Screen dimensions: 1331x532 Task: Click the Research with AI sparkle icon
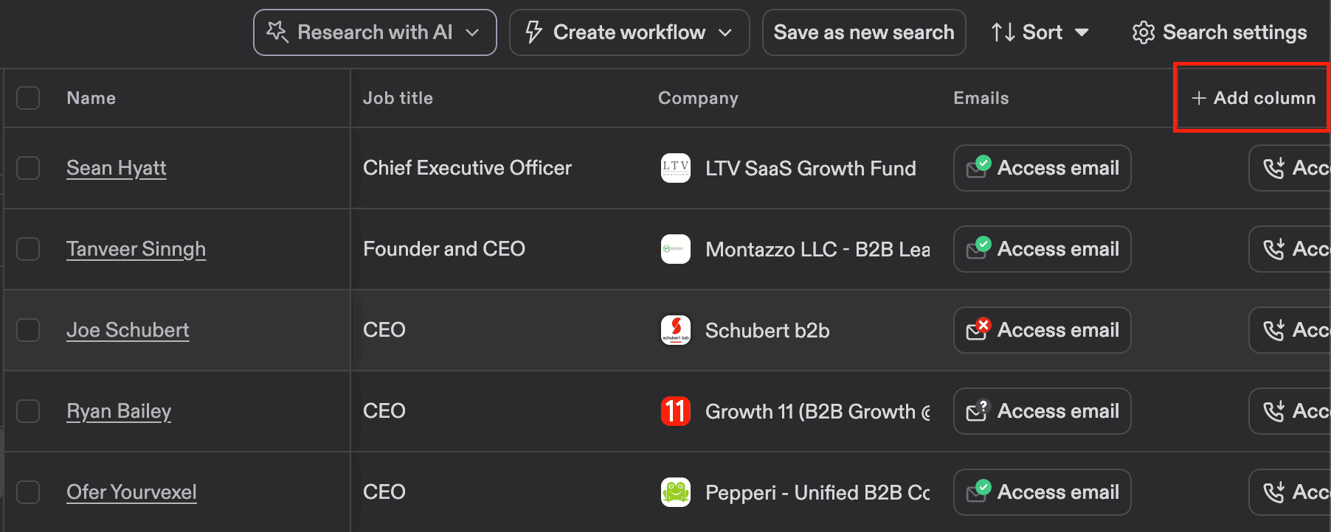pos(277,32)
